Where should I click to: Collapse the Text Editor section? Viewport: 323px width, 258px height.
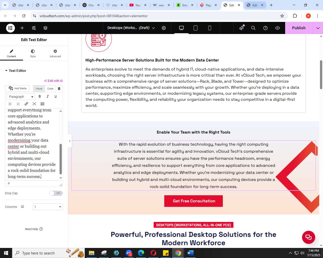click(16, 71)
